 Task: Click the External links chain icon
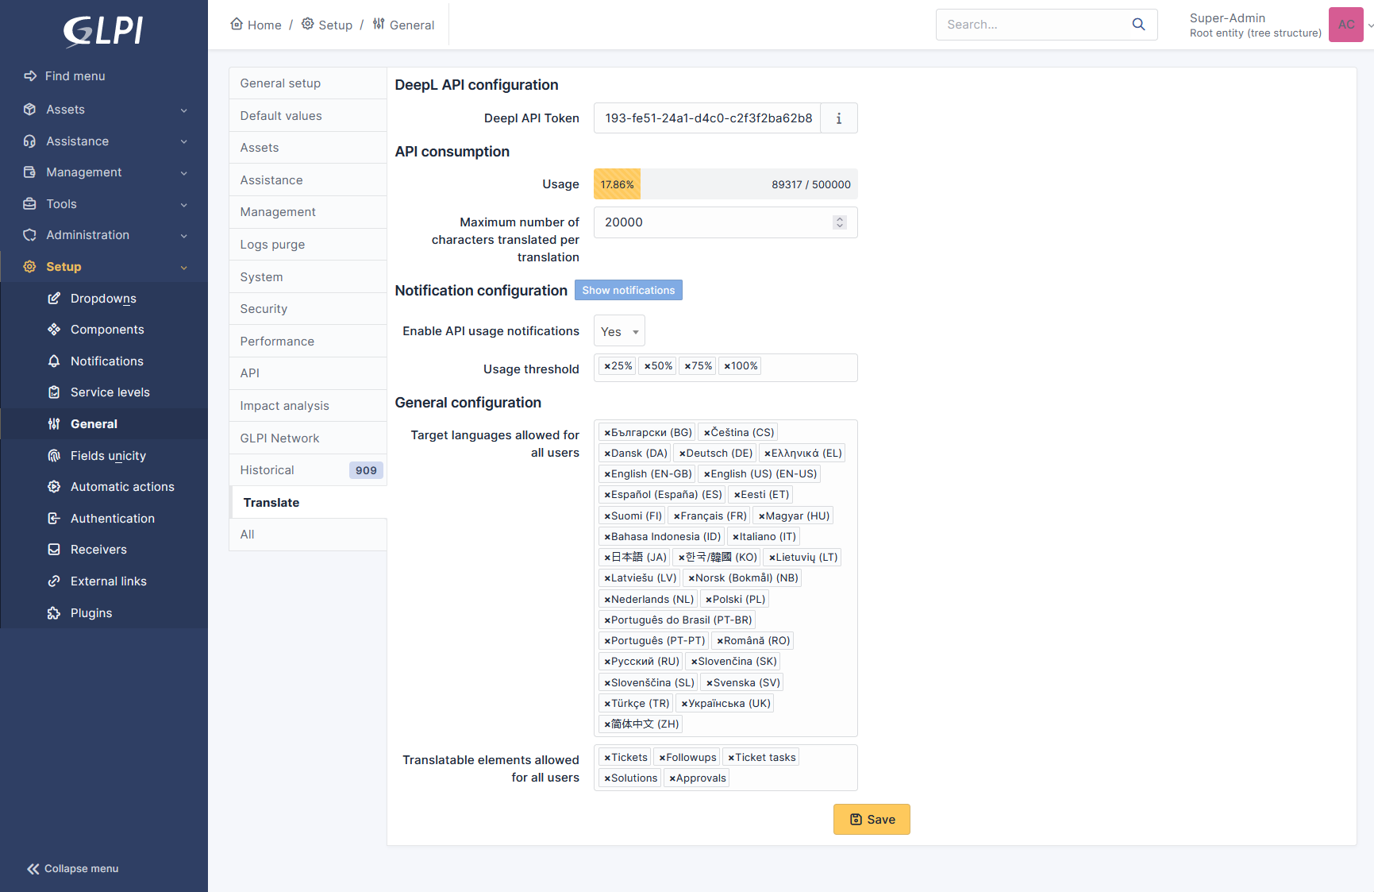coord(54,581)
